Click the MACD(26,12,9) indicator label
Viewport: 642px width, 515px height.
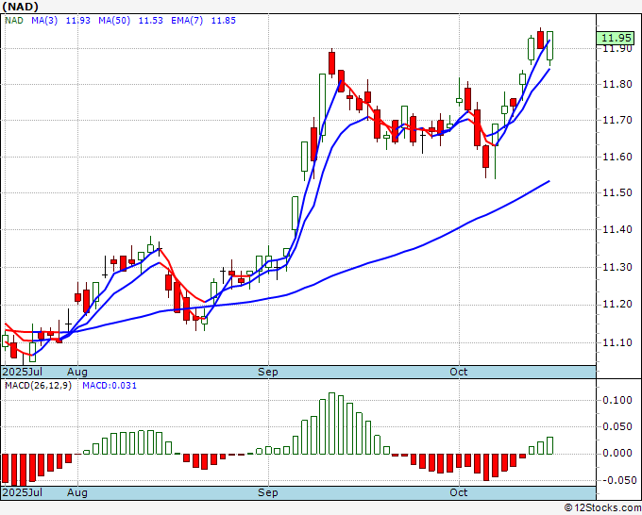(x=38, y=386)
